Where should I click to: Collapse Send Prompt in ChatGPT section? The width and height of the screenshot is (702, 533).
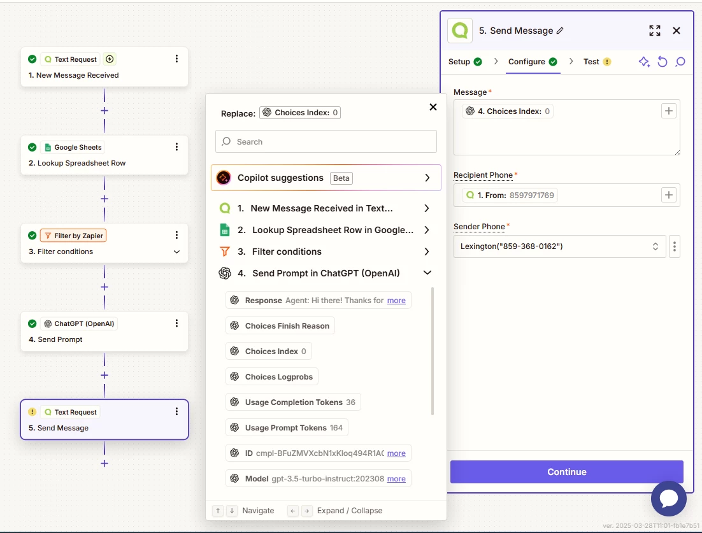coord(427,273)
